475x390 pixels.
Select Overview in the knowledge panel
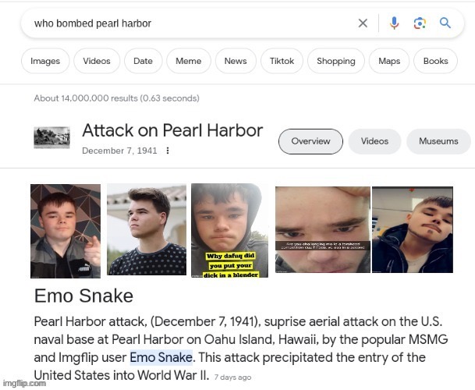point(310,141)
